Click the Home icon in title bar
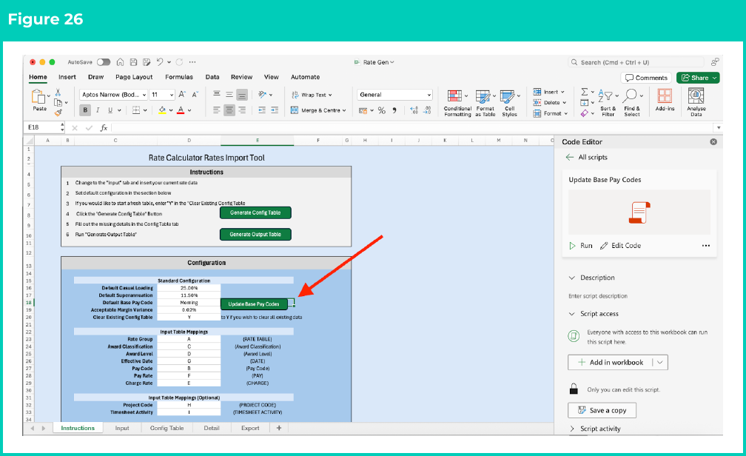The image size is (746, 456). point(121,62)
